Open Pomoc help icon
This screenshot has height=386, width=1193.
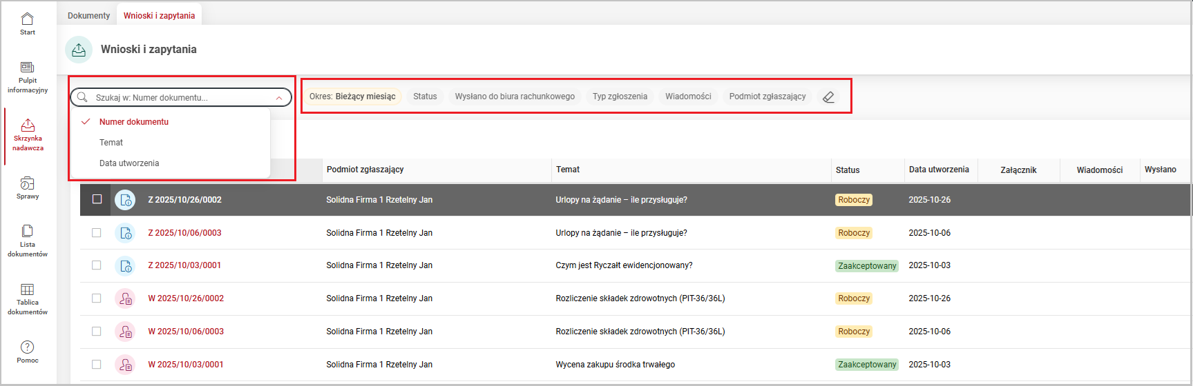[x=28, y=347]
